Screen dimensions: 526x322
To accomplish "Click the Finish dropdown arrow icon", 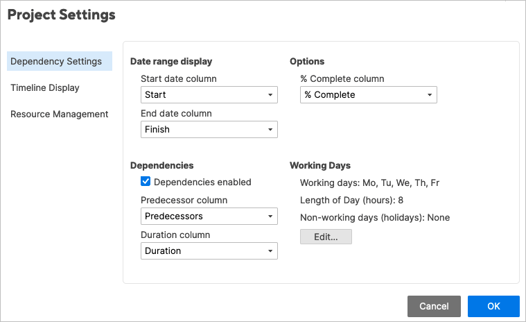I will pos(270,130).
